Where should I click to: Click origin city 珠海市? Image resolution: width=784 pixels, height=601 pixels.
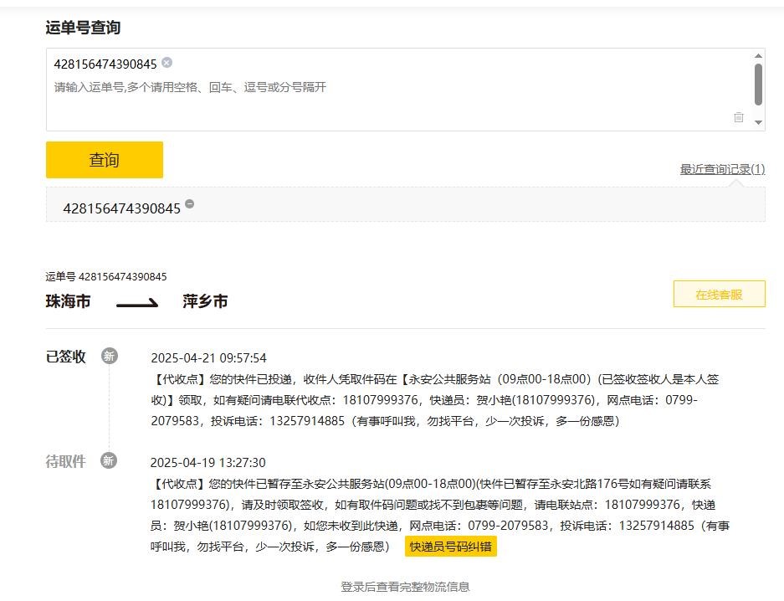click(x=68, y=301)
